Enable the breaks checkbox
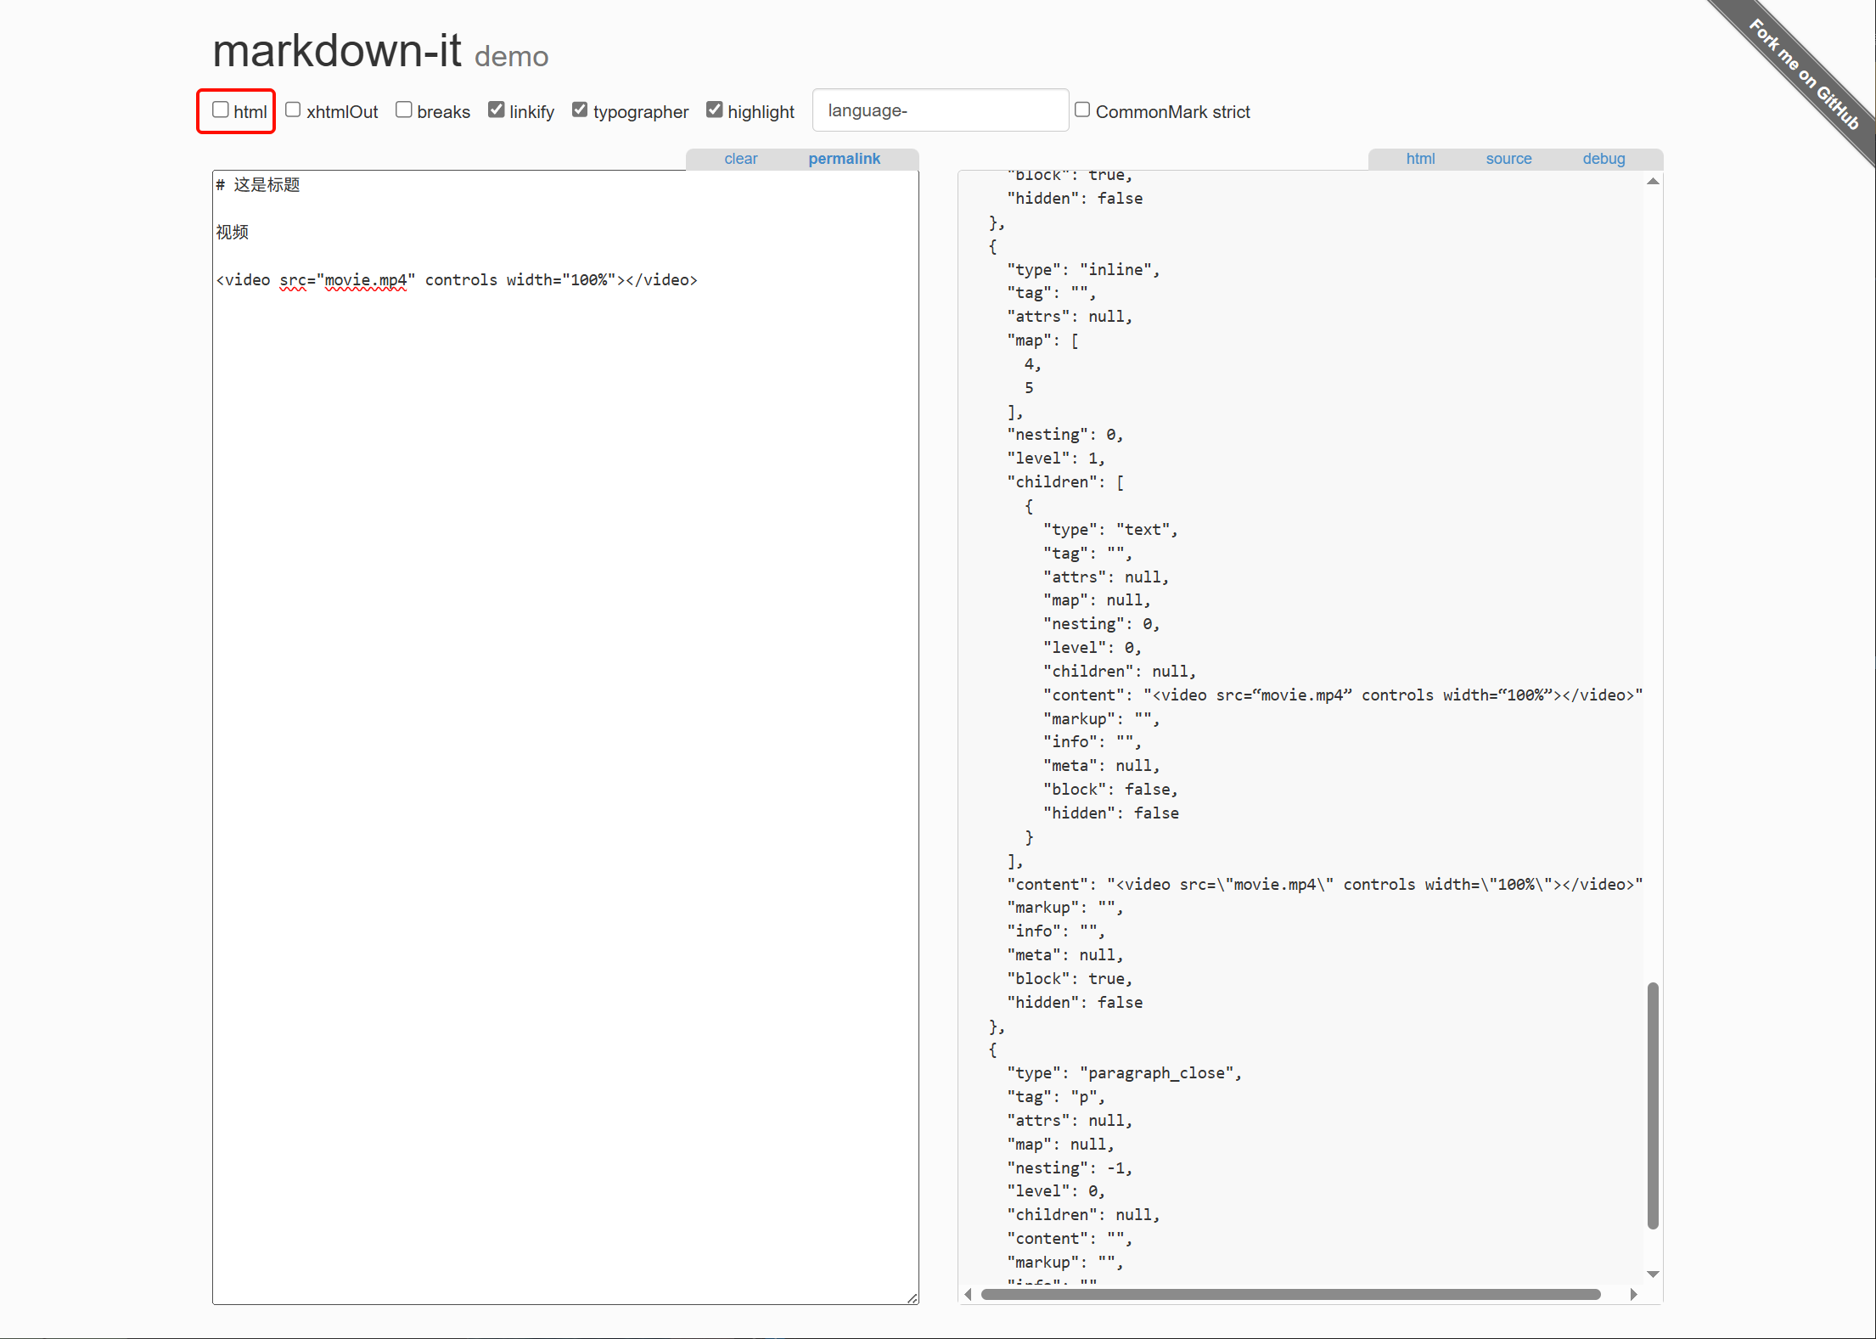 pos(404,110)
